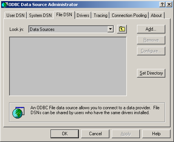Click the Set Directory button
This screenshot has width=174, height=142.
coord(151,73)
